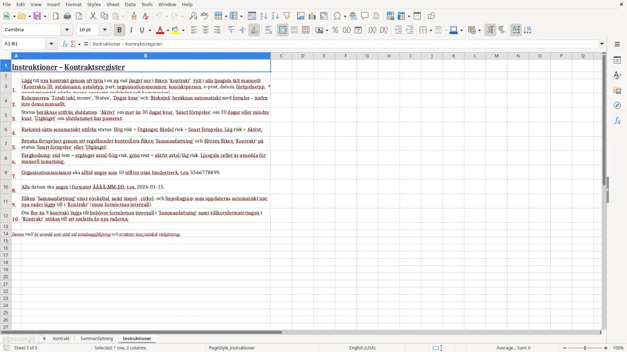This screenshot has height=352, width=627.
Task: Click the Copy icon
Action: tap(104, 16)
